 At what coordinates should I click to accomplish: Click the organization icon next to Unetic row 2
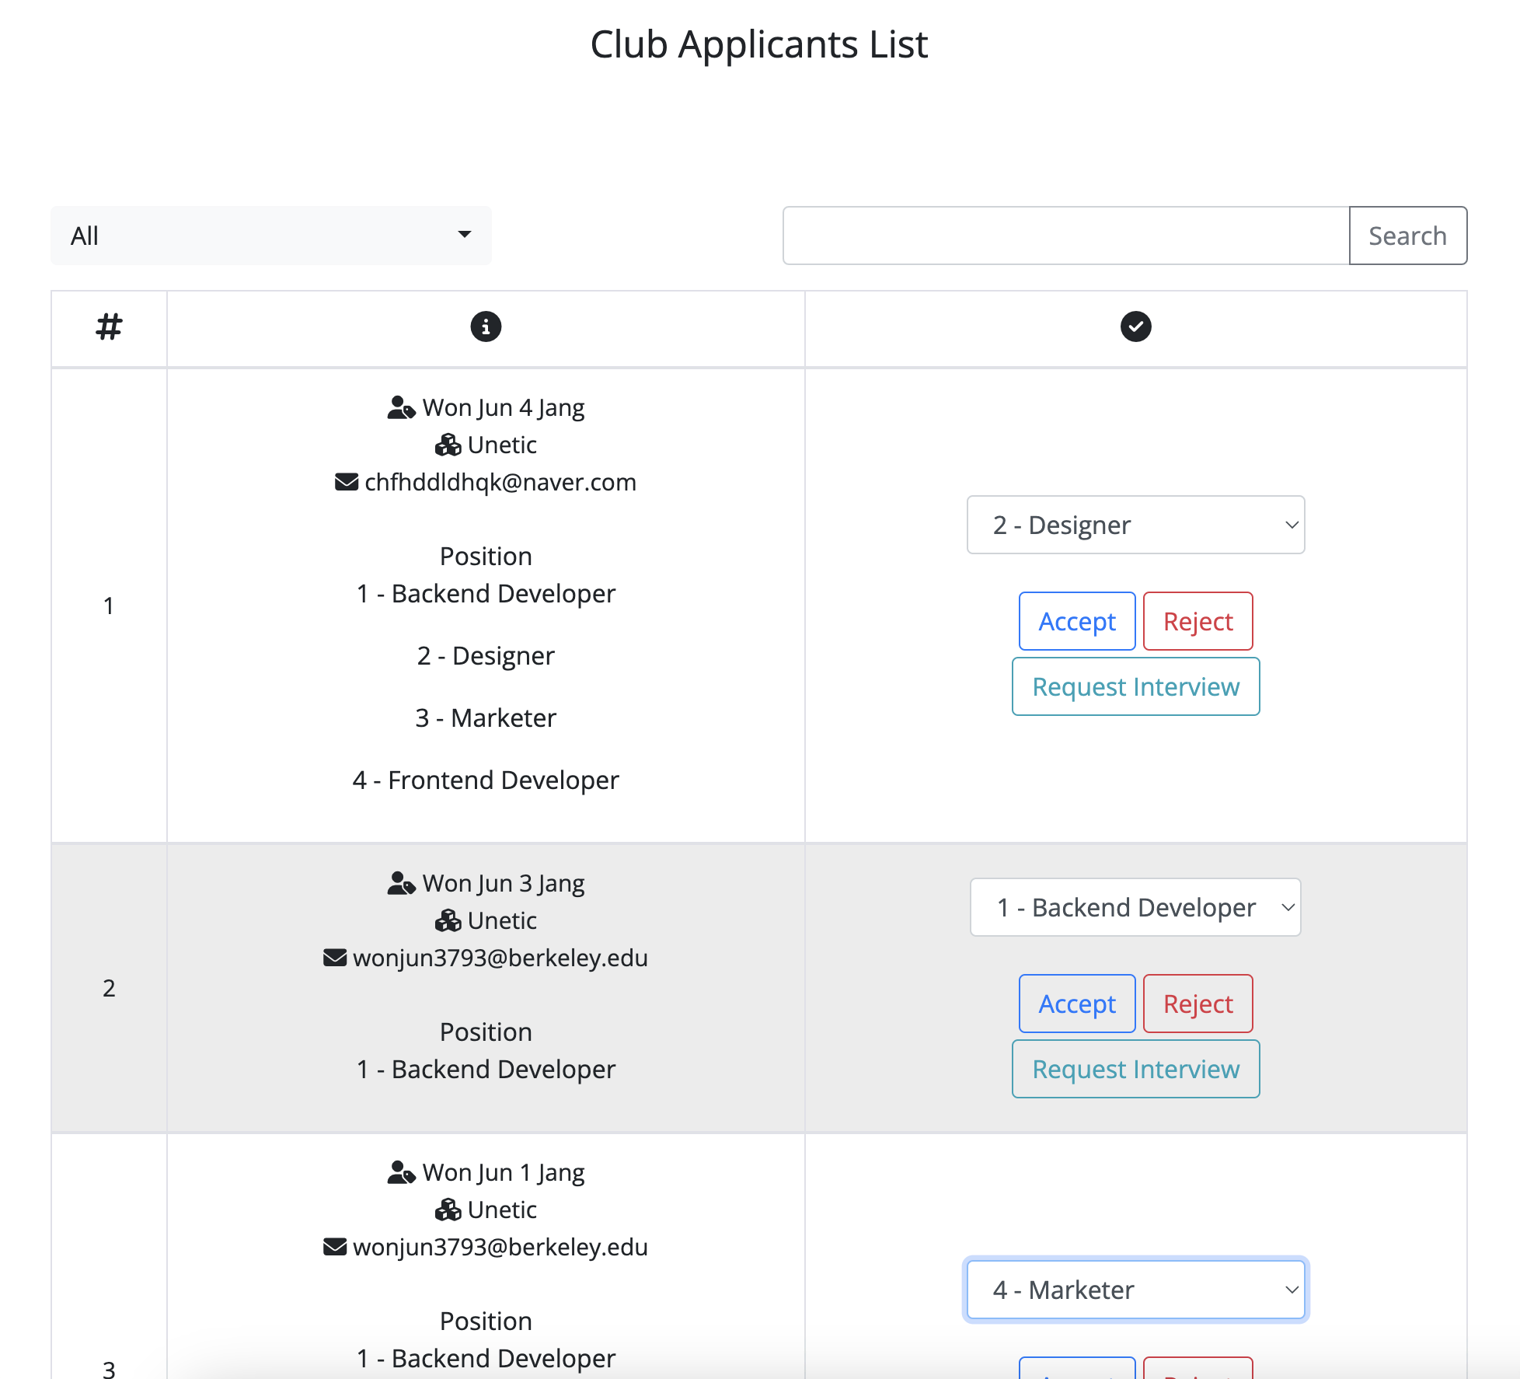[451, 920]
